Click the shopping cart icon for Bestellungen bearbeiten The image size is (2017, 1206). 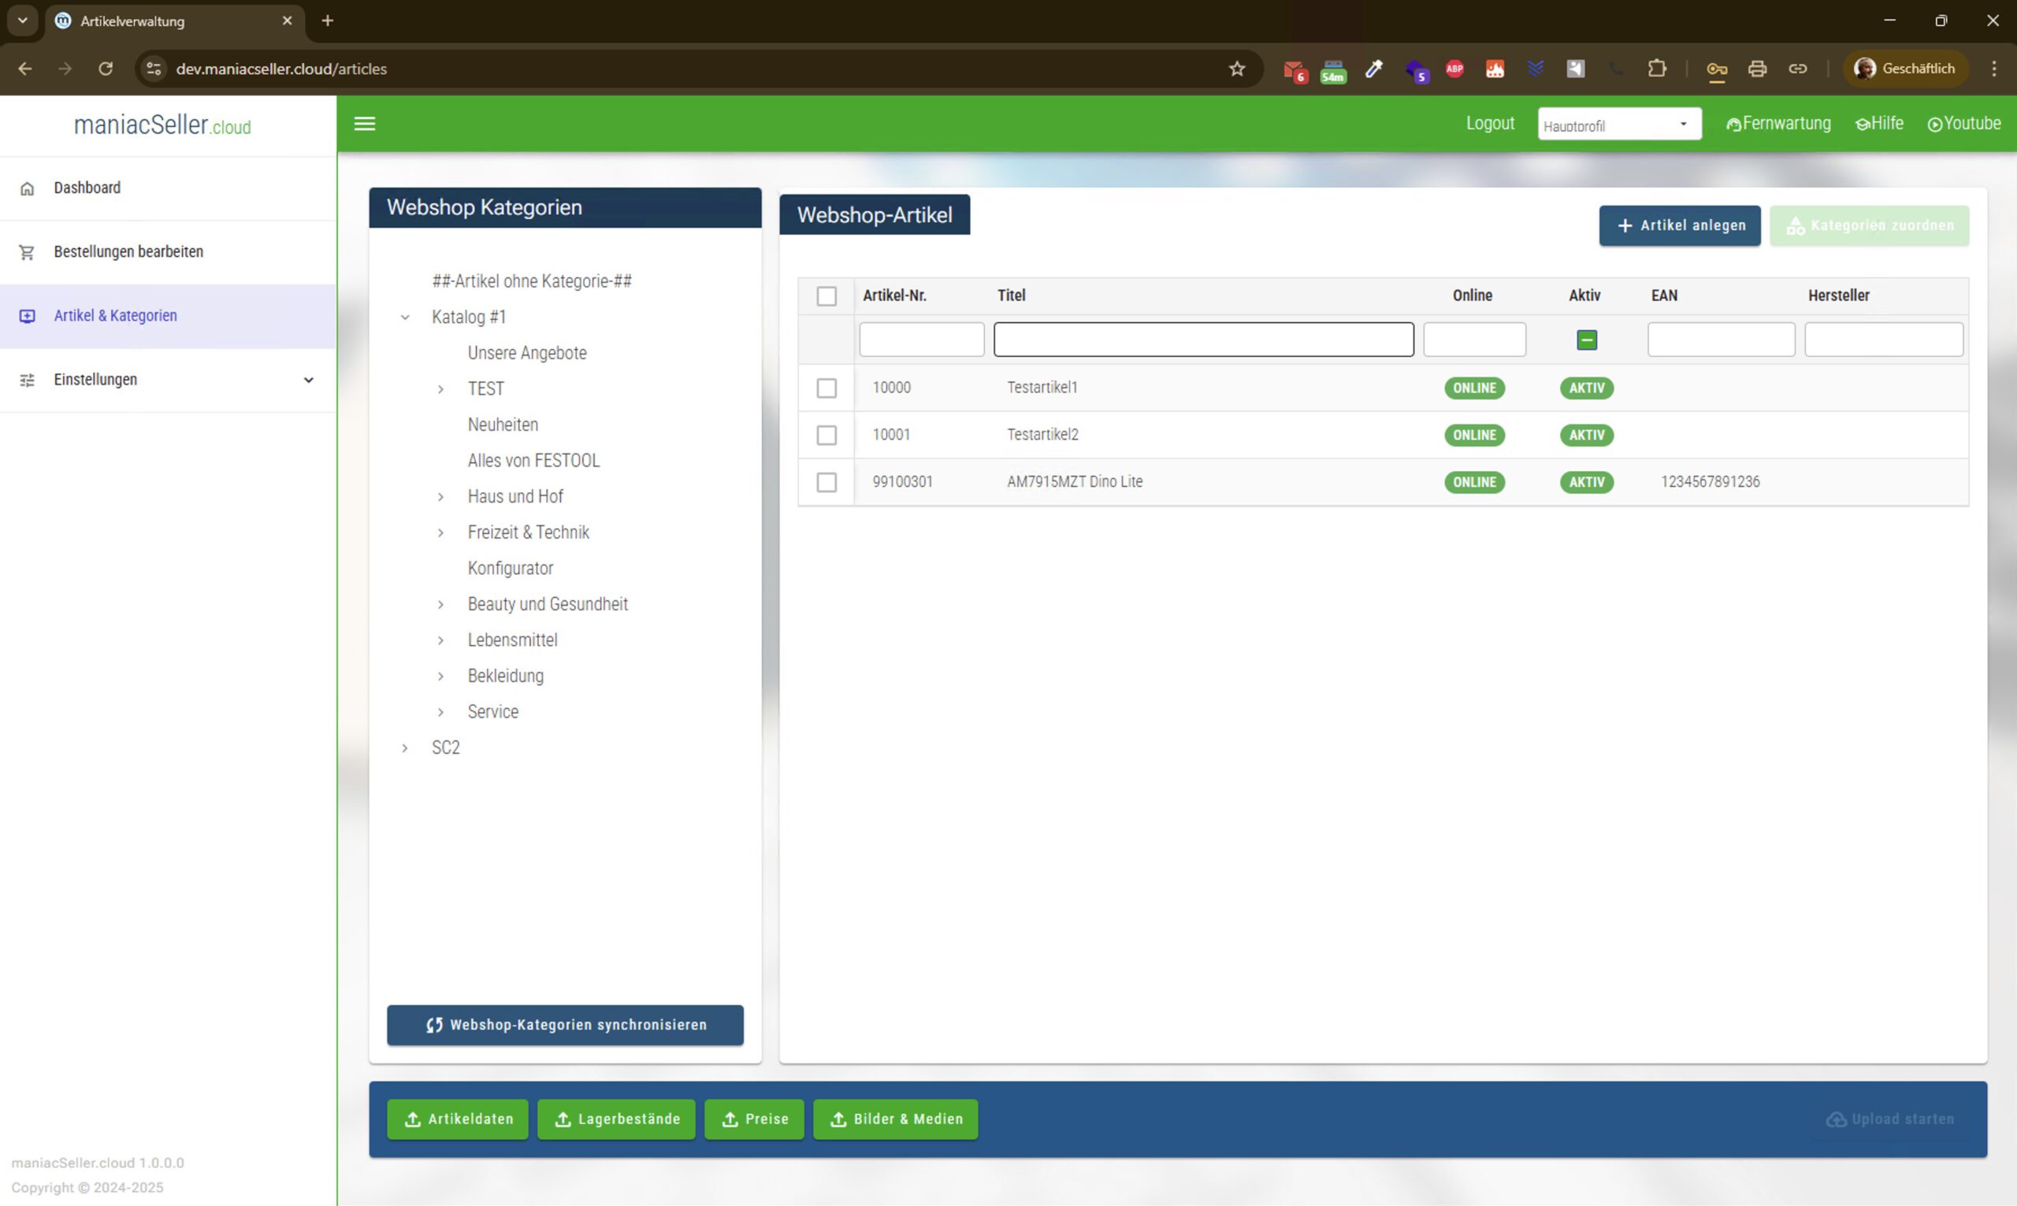point(27,253)
